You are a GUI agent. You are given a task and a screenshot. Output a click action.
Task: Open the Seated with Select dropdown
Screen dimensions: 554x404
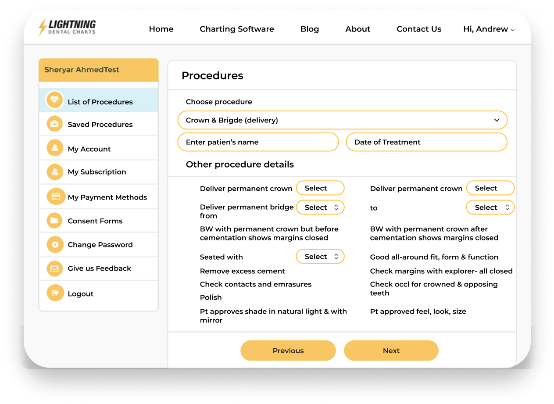click(320, 257)
